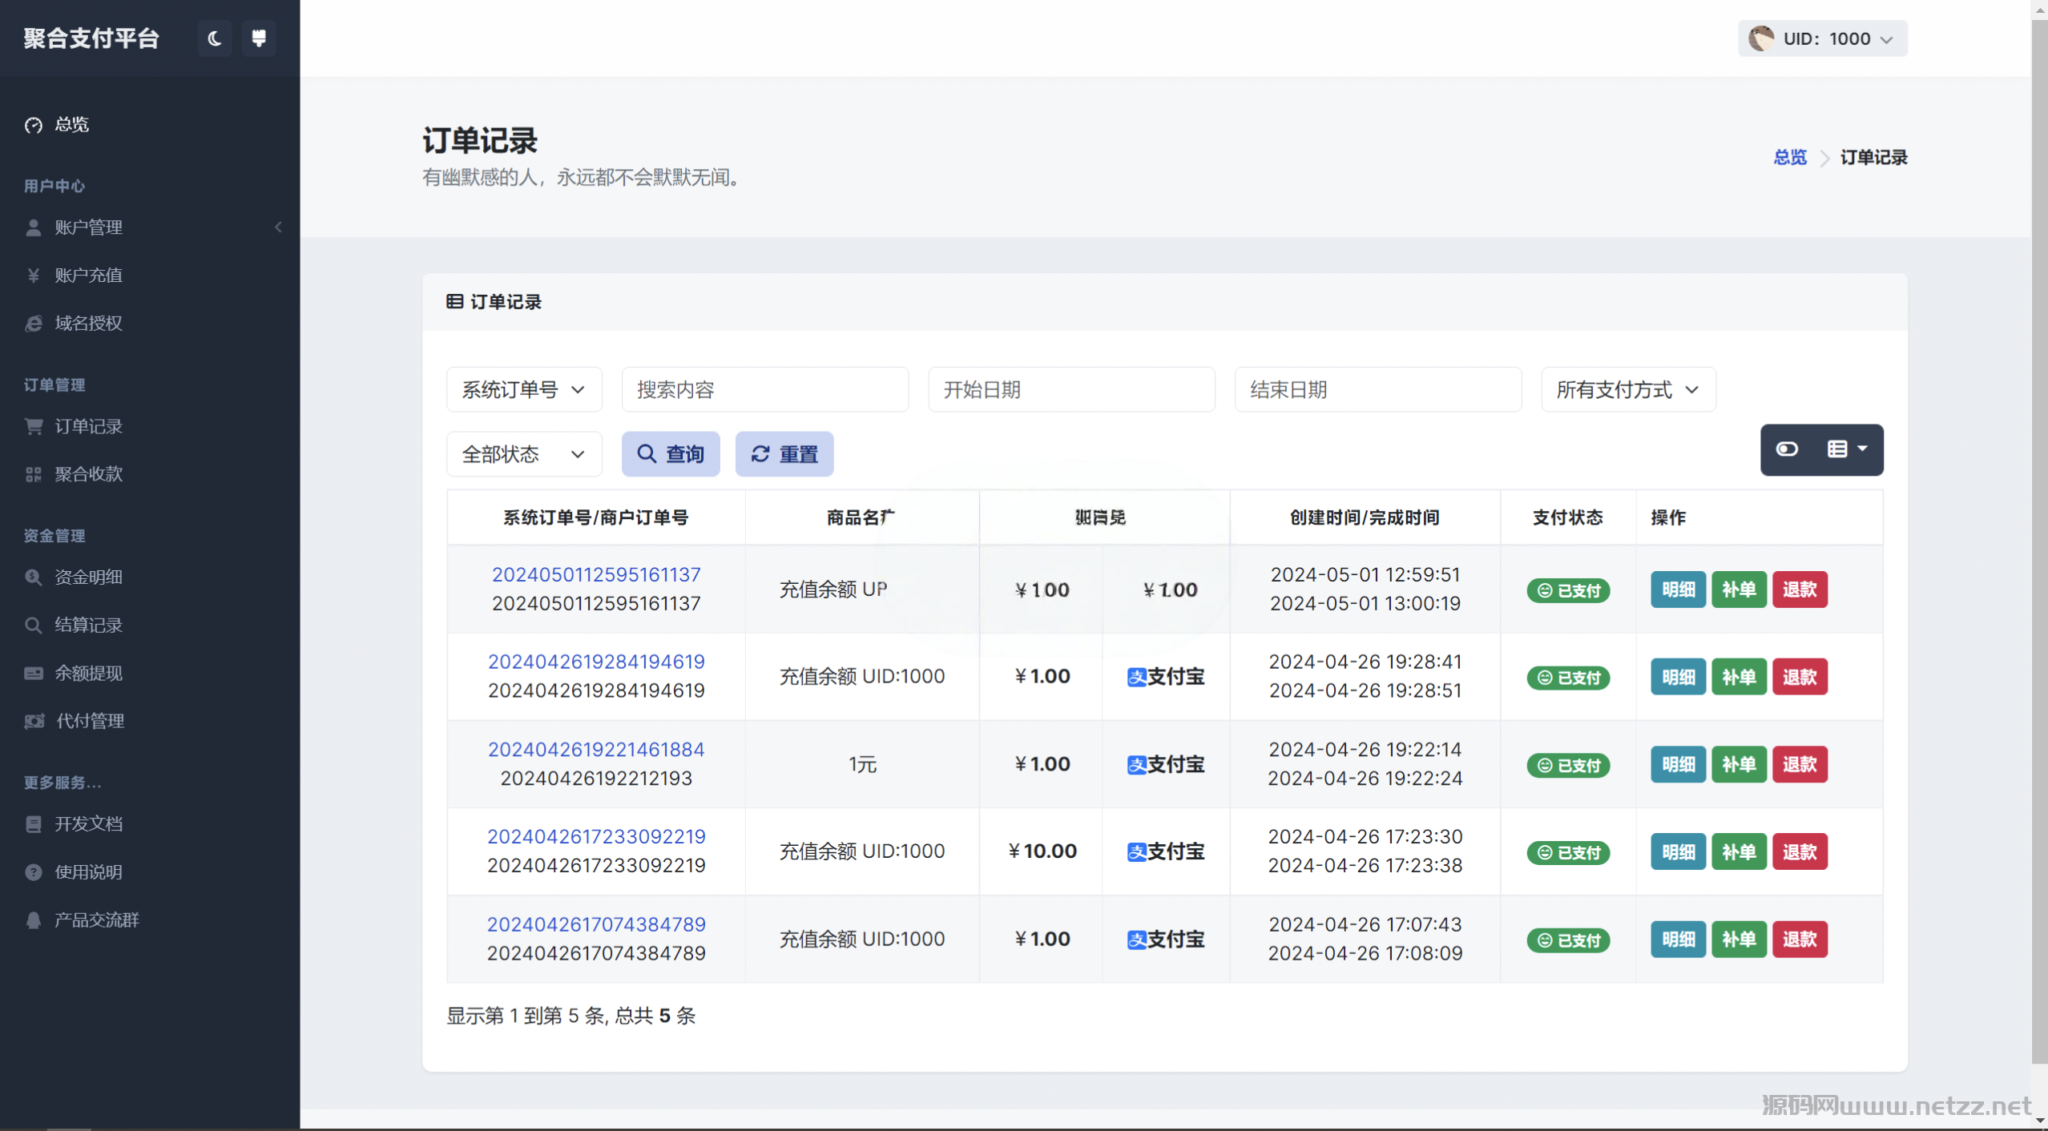
Task: Open UID: 1000 user dropdown
Action: [1822, 38]
